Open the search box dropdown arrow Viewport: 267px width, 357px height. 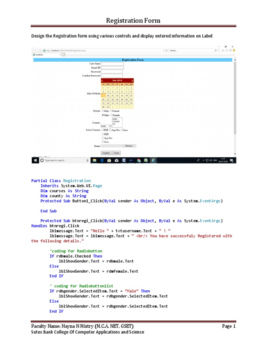[218, 50]
